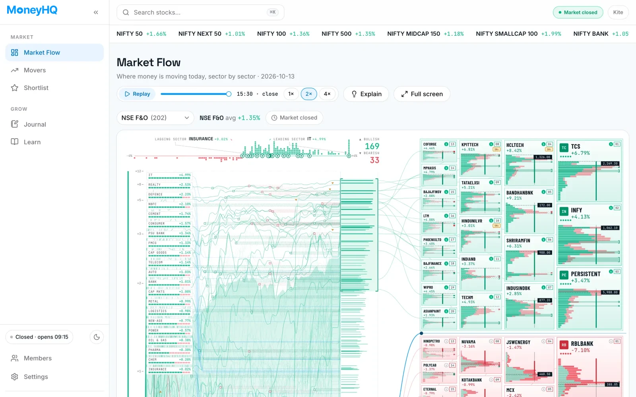Open the Shortlist page
Screen dimensions: 636x397
pyautogui.click(x=54, y=88)
